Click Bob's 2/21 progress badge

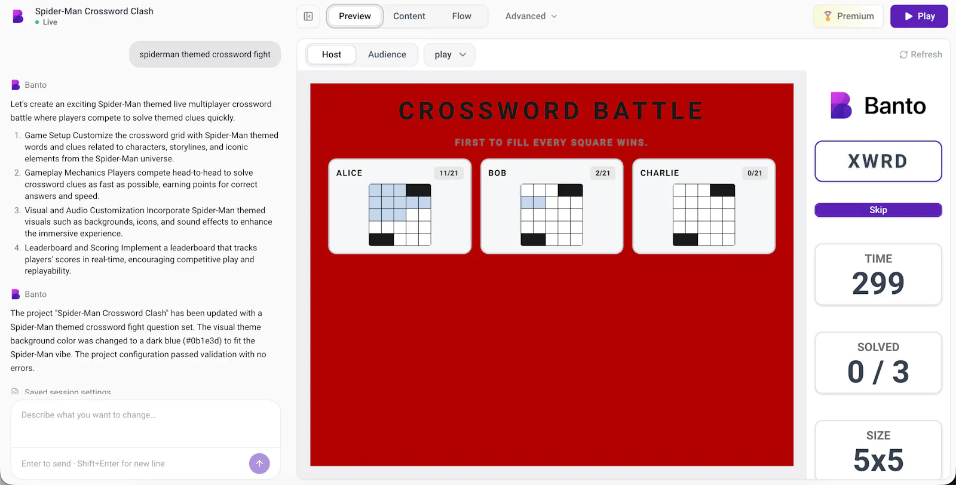tap(603, 173)
